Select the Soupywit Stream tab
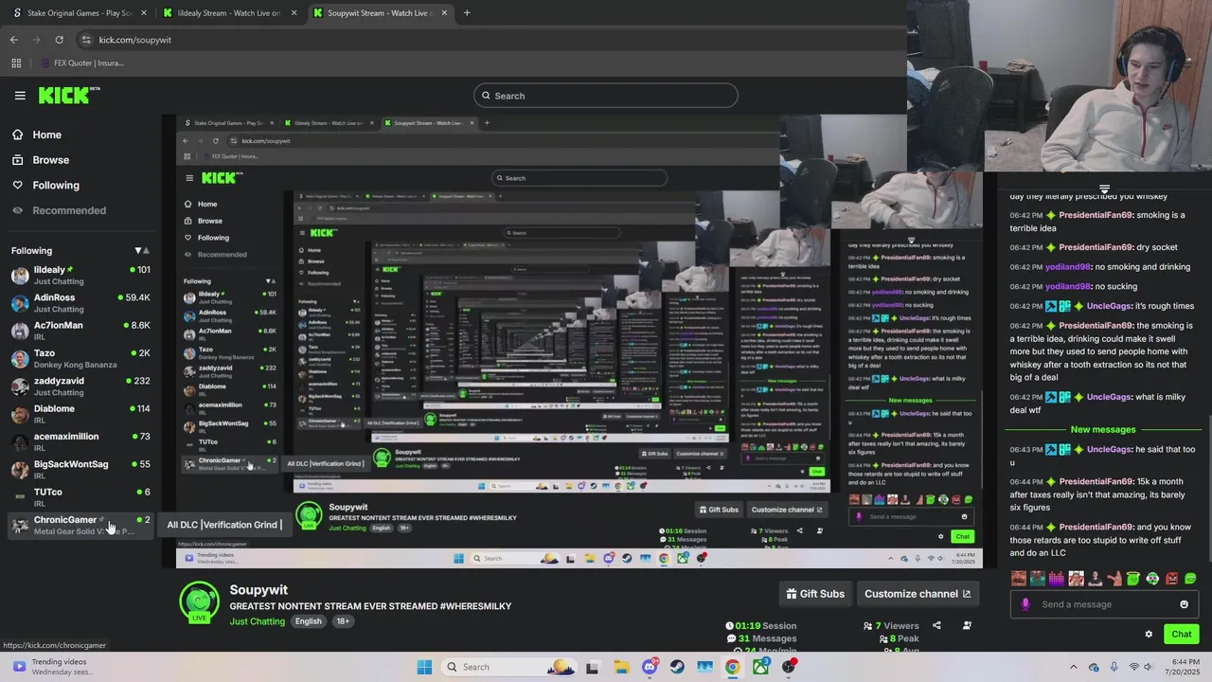 click(379, 13)
